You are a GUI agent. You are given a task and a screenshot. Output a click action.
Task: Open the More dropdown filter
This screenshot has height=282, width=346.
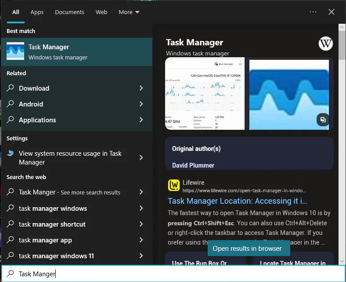pyautogui.click(x=129, y=12)
